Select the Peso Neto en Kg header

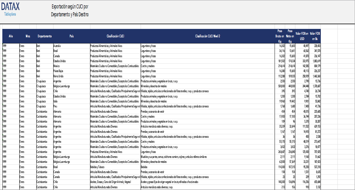click(290, 36)
